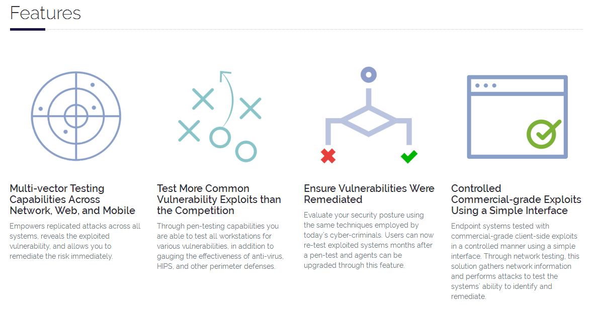Image resolution: width=597 pixels, height=311 pixels.
Task: Click the dark underline below Features
Action: click(x=28, y=29)
